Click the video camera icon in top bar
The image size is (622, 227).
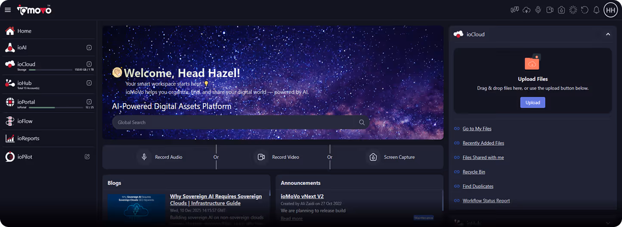[550, 10]
